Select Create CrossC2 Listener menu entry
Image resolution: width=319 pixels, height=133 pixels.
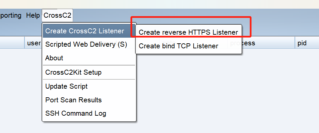[x=89, y=31]
